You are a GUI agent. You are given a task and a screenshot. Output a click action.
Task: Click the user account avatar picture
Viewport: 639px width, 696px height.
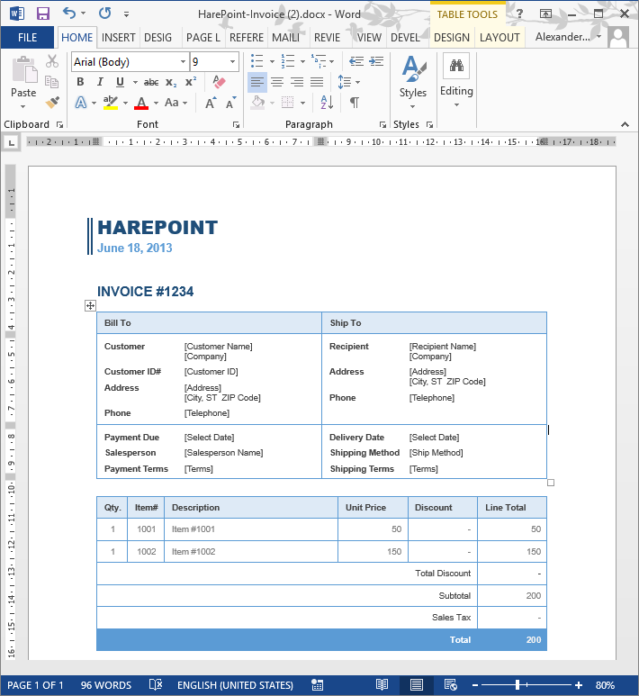(x=618, y=37)
